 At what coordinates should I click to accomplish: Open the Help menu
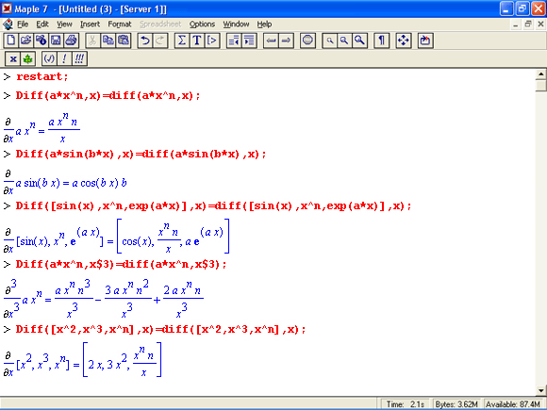[264, 25]
